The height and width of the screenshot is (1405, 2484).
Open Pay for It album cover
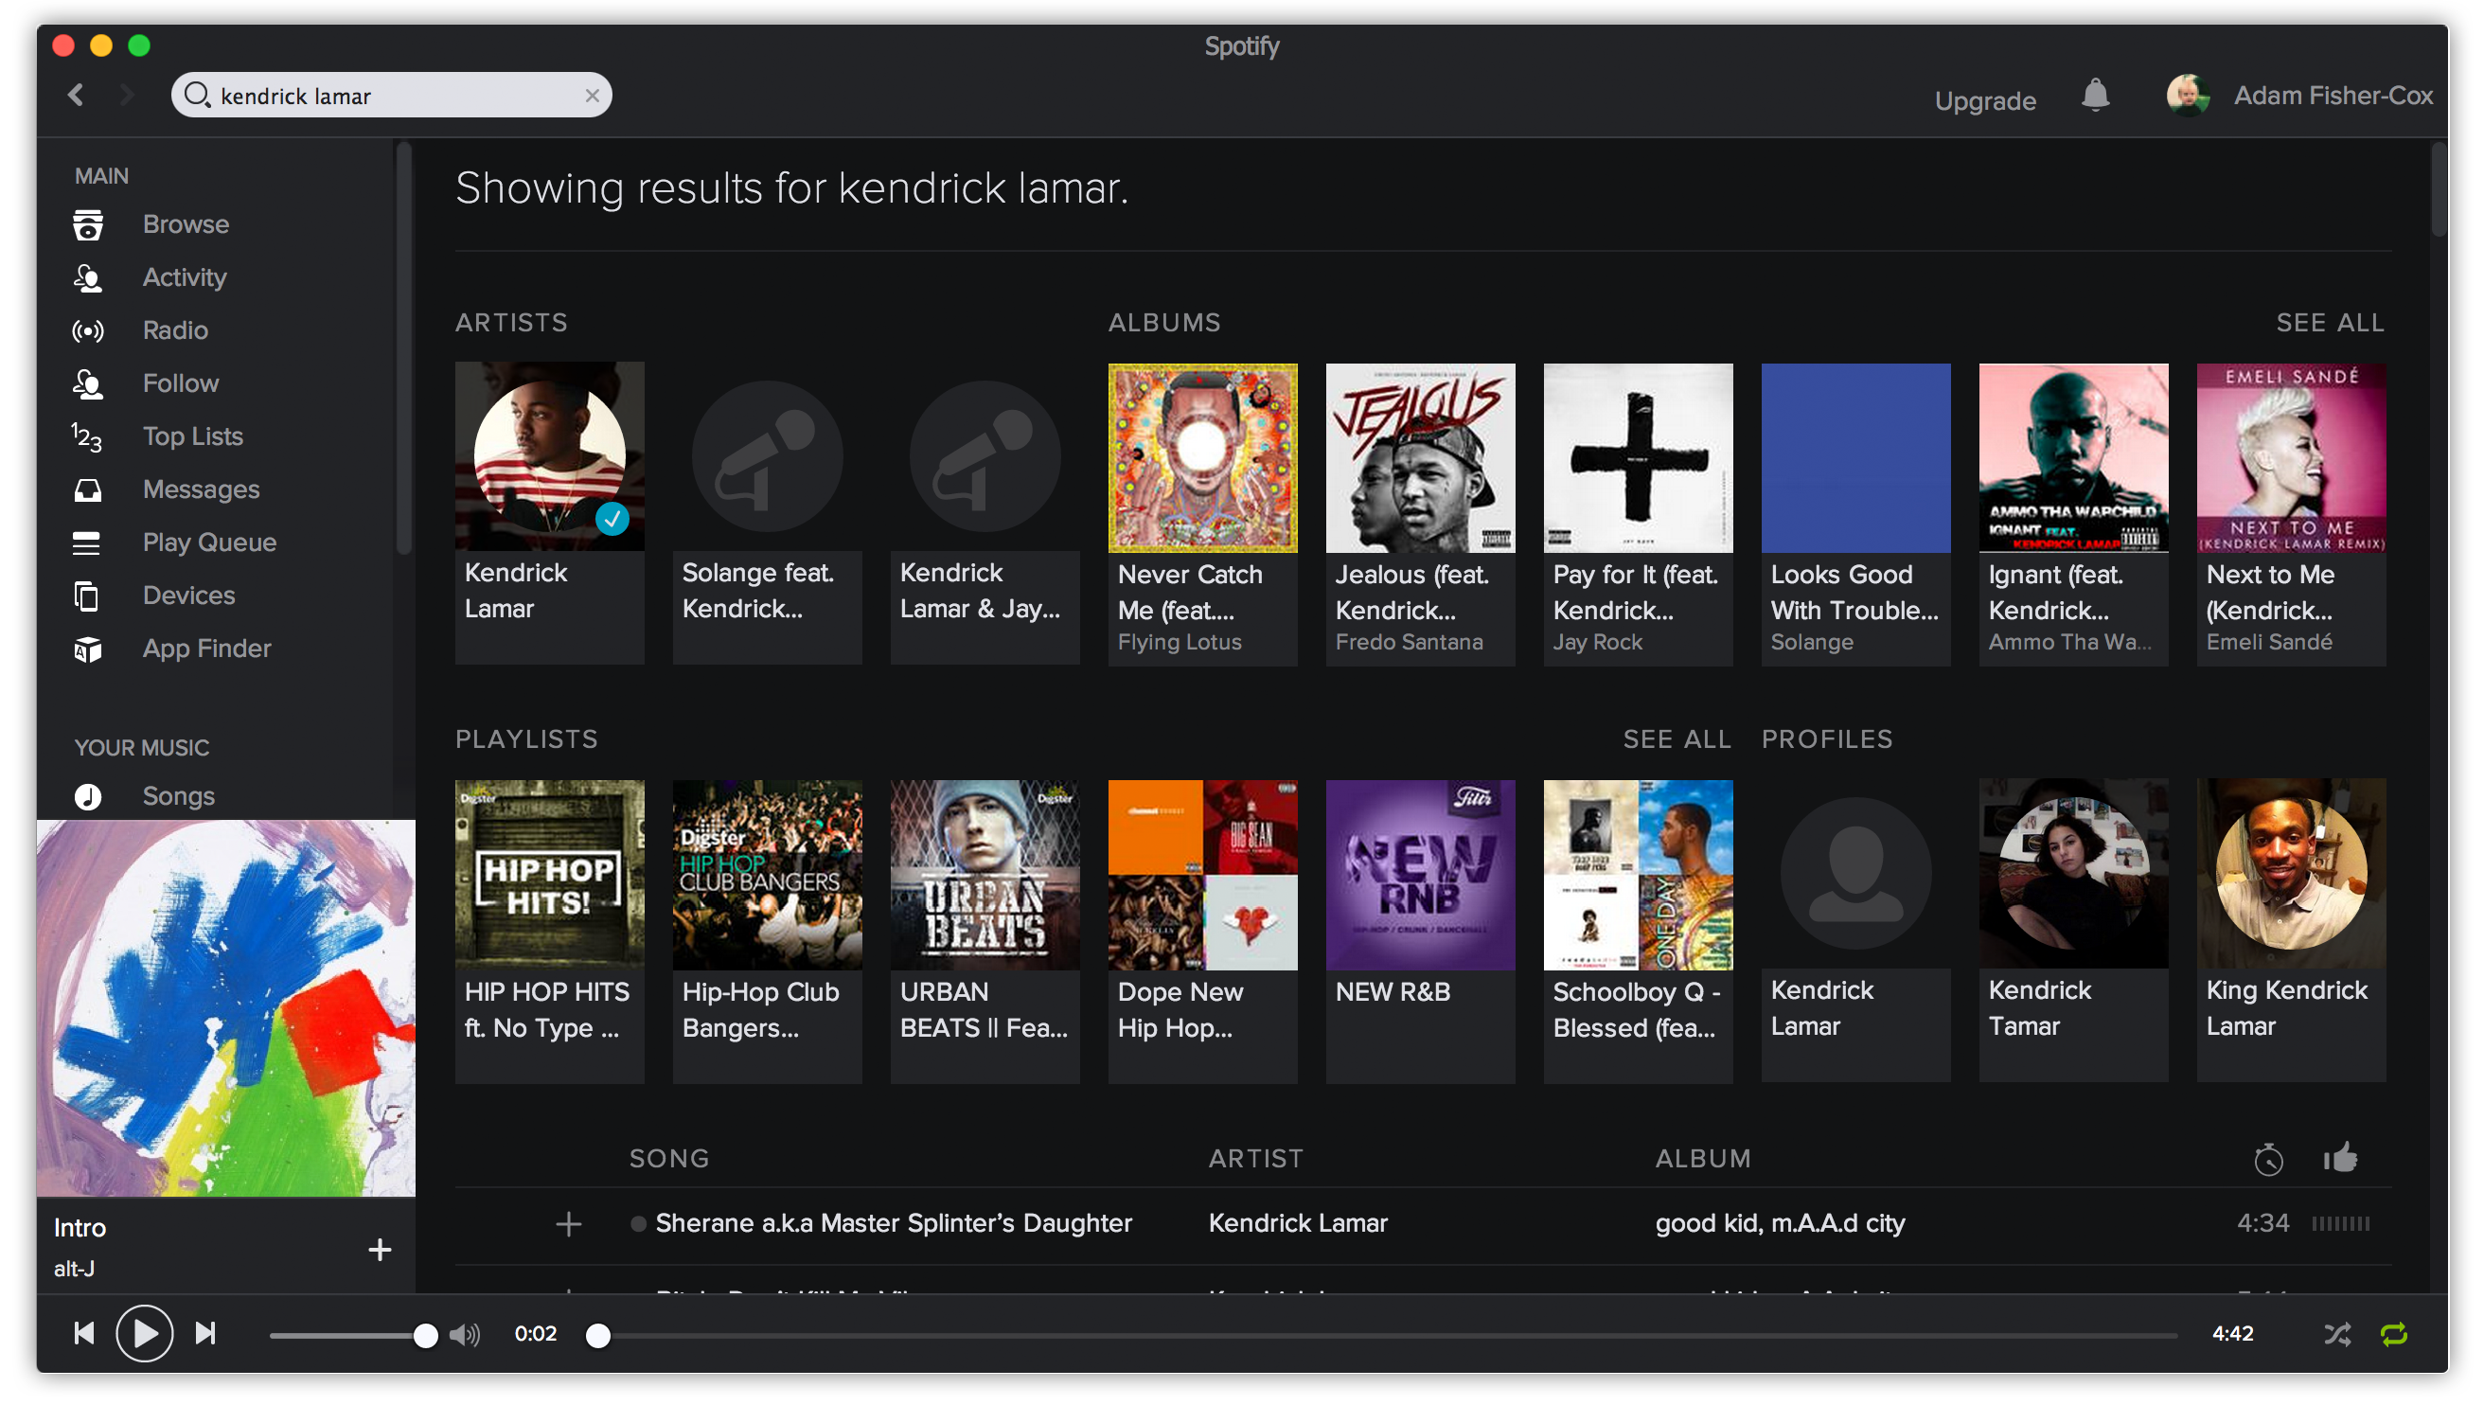1638,457
